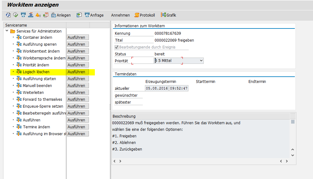Click the clock with green checkmark icon

(15, 15)
